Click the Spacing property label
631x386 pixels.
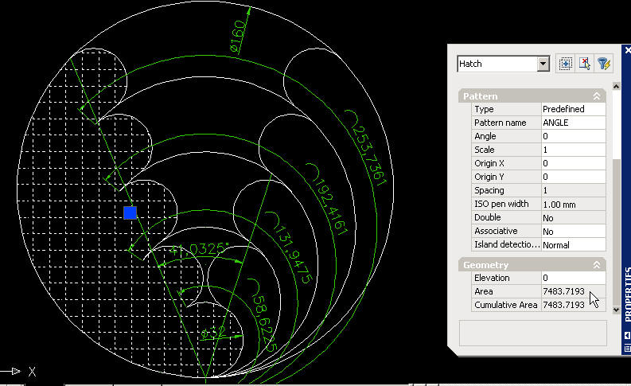coord(489,190)
